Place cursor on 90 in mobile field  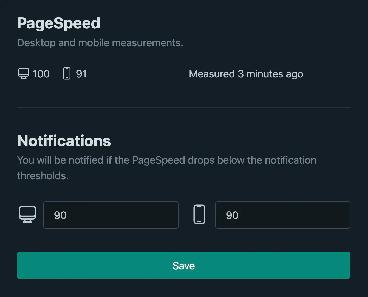tap(232, 215)
